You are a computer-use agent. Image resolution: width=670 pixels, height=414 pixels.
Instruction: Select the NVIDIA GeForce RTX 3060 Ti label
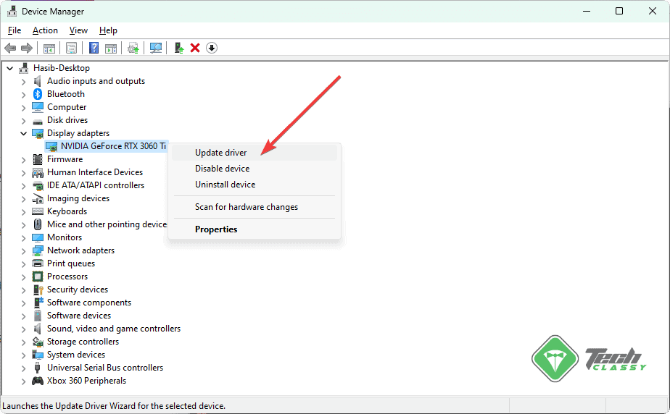(x=113, y=146)
